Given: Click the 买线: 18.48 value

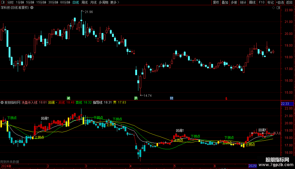Looking at the screenshot, I should [x=66, y=102].
